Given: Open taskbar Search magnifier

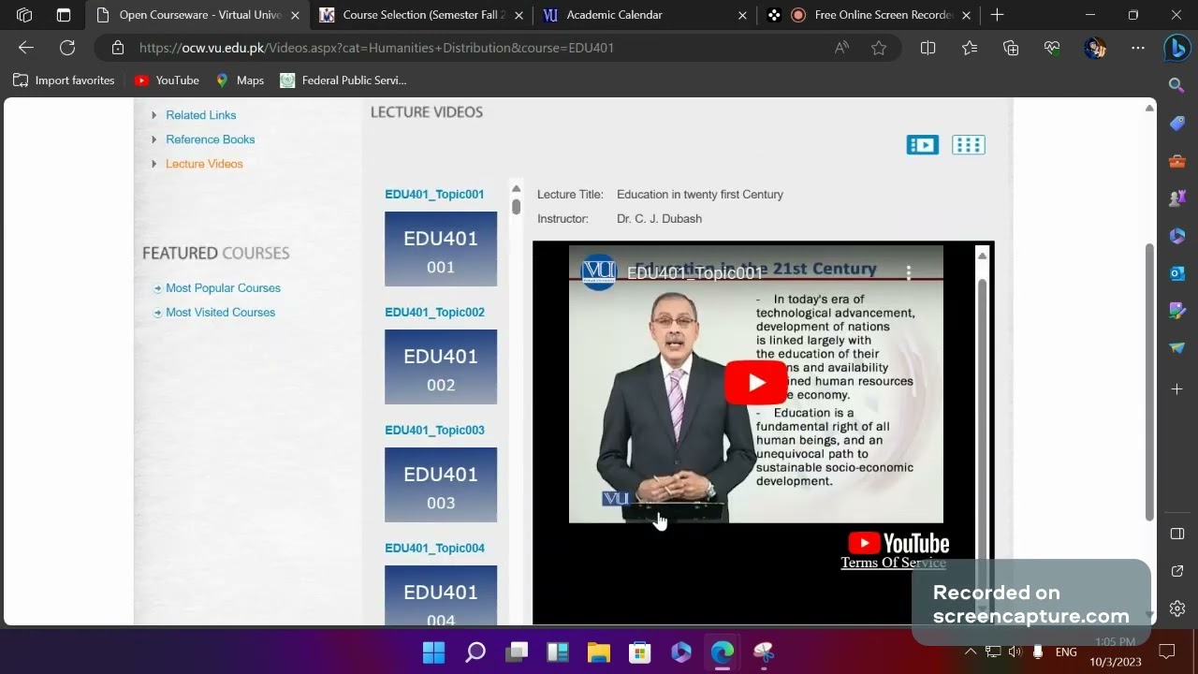Looking at the screenshot, I should [x=475, y=652].
